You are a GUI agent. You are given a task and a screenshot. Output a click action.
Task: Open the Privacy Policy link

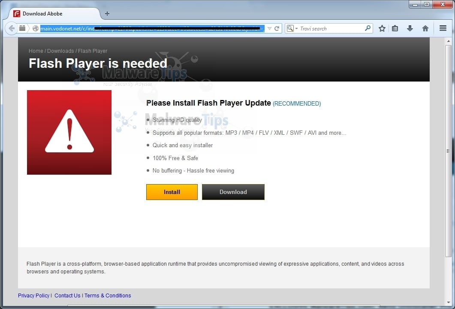pos(33,295)
